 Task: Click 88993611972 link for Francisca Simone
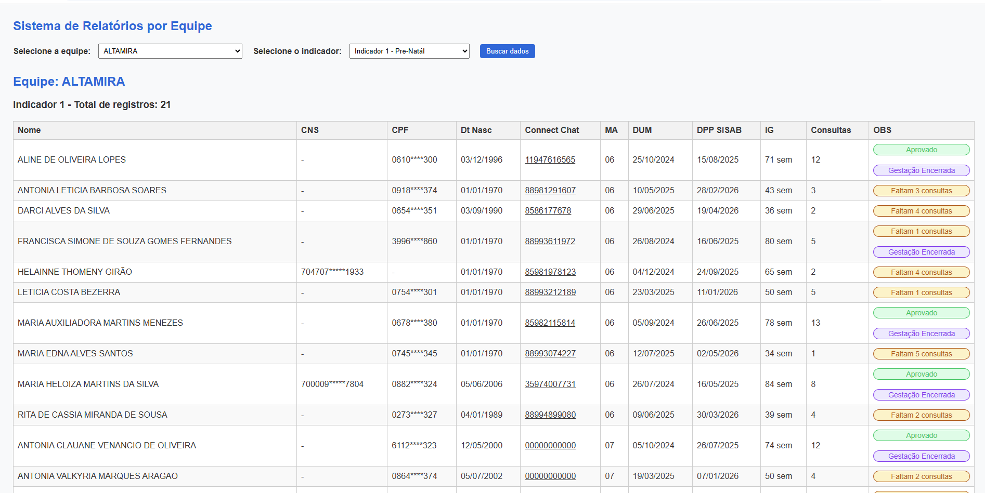pos(550,241)
